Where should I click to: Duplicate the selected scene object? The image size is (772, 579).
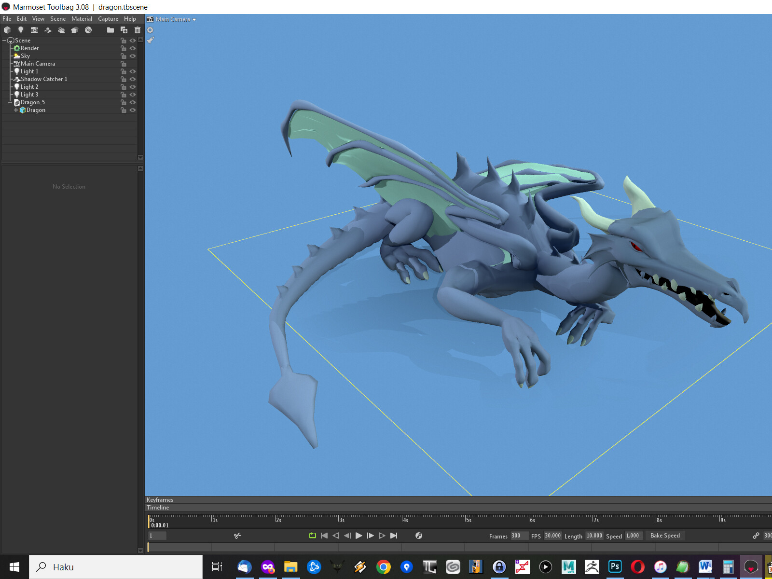click(124, 30)
